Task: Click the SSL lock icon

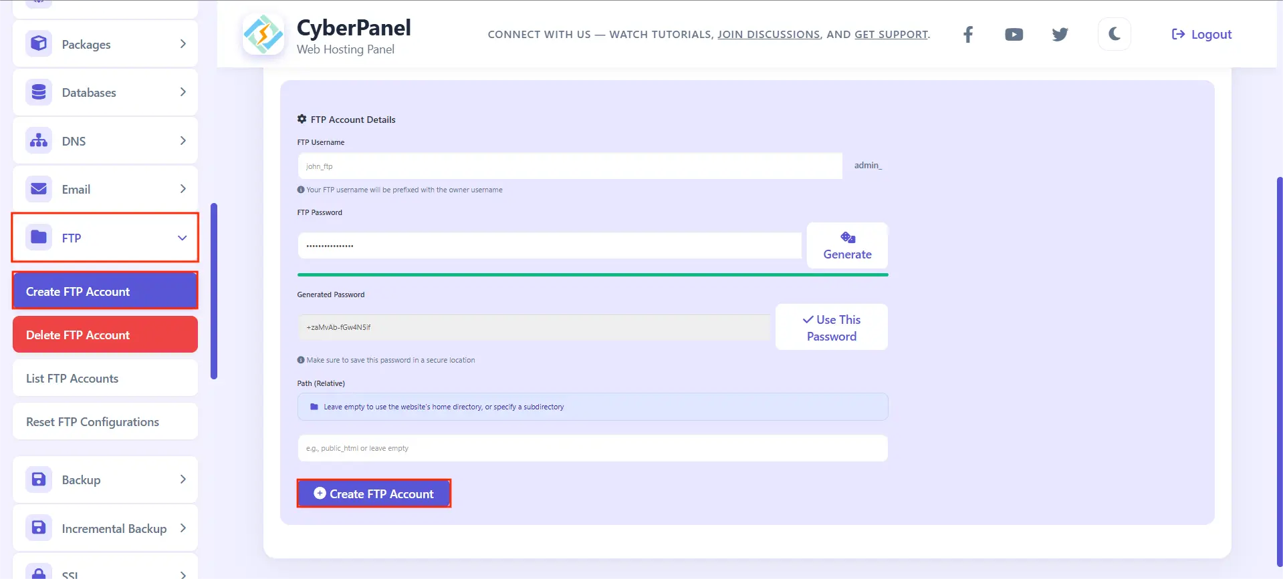Action: click(39, 572)
